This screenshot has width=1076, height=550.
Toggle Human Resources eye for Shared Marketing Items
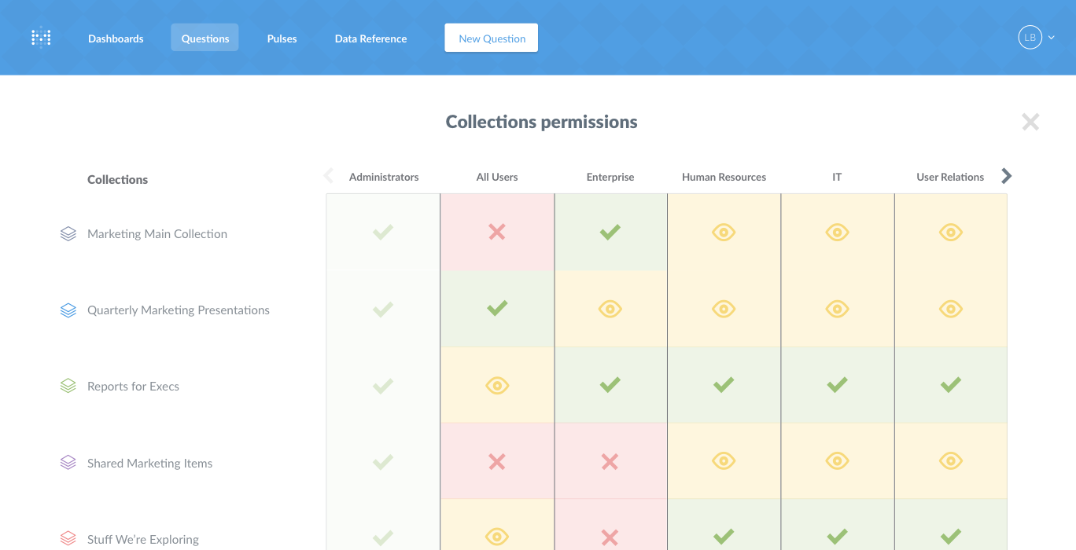pos(724,461)
